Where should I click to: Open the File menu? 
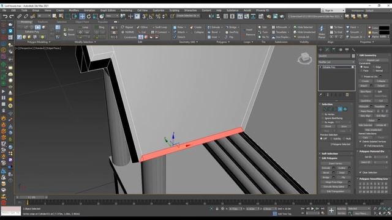(x=4, y=10)
